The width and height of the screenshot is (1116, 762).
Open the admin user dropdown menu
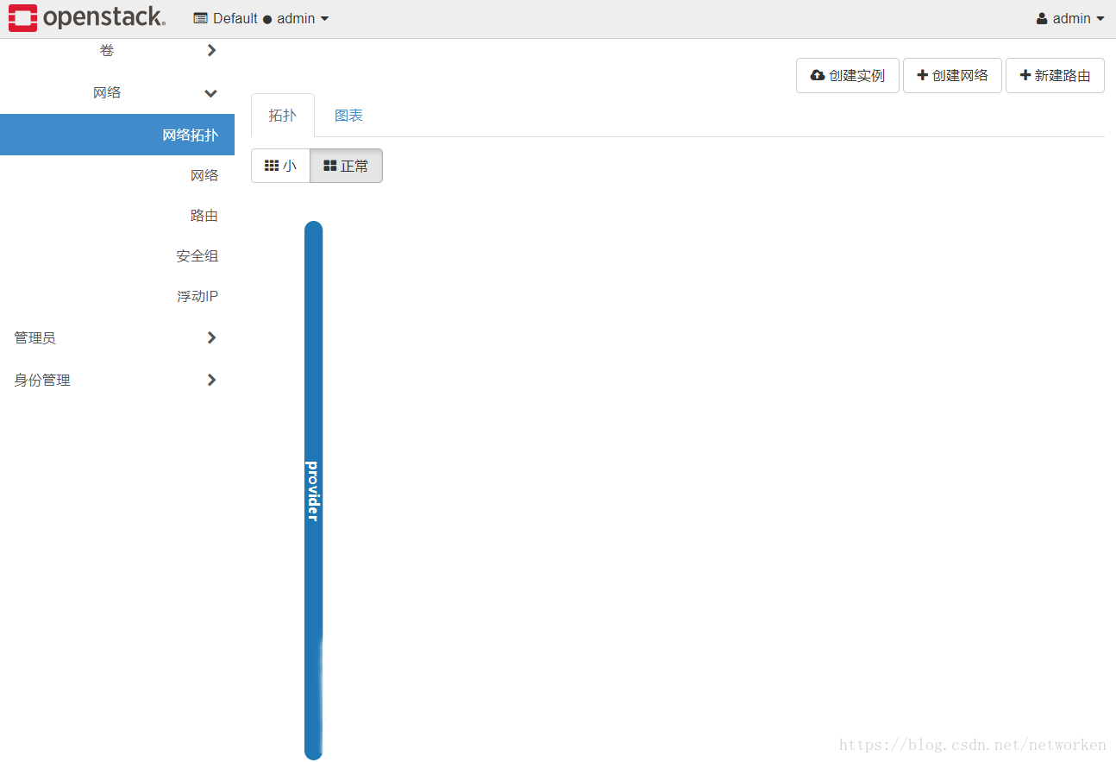[x=1069, y=17]
